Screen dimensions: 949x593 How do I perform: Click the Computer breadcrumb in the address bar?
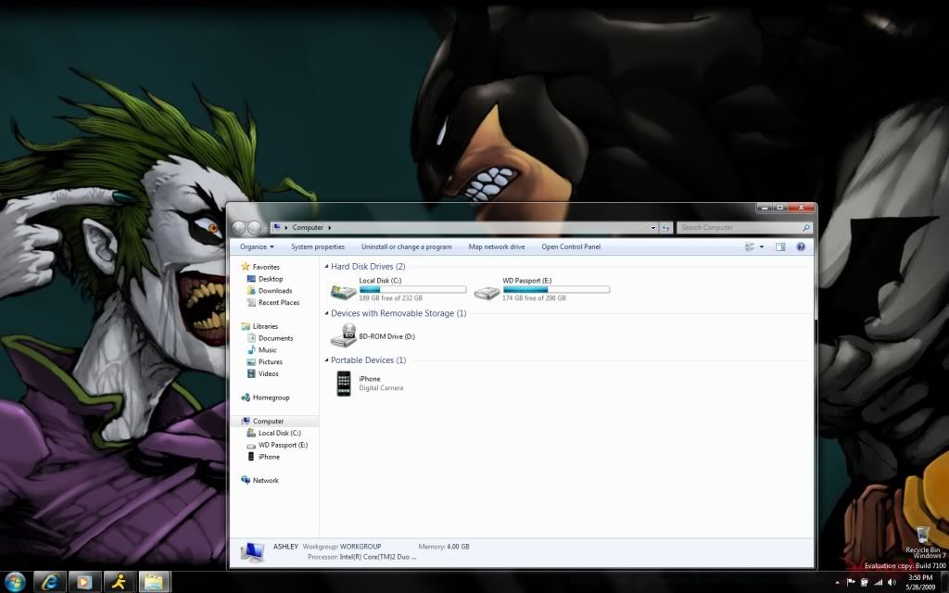(x=308, y=228)
